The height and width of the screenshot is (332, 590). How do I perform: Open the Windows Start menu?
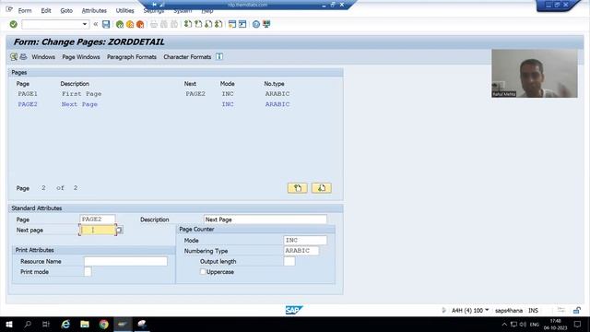[9, 324]
